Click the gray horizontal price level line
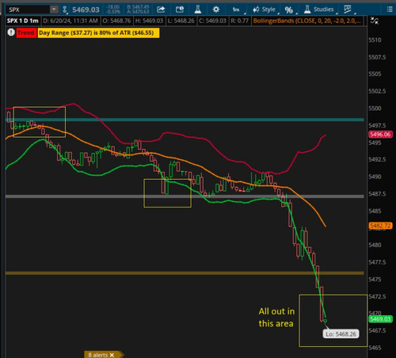The image size is (396, 358). coord(185,196)
